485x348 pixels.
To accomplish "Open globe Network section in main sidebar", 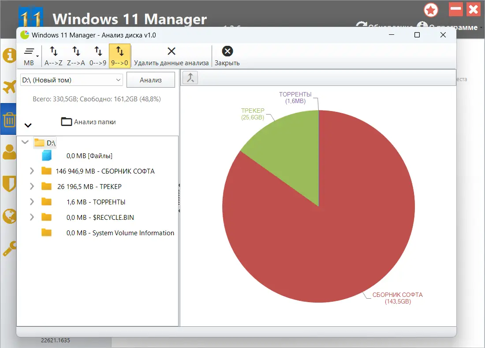I will [x=9, y=216].
